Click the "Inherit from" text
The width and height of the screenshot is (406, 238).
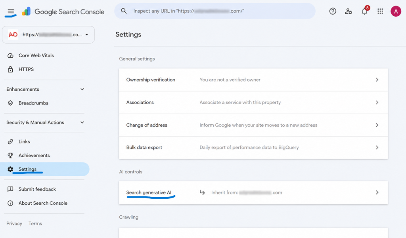coord(224,192)
